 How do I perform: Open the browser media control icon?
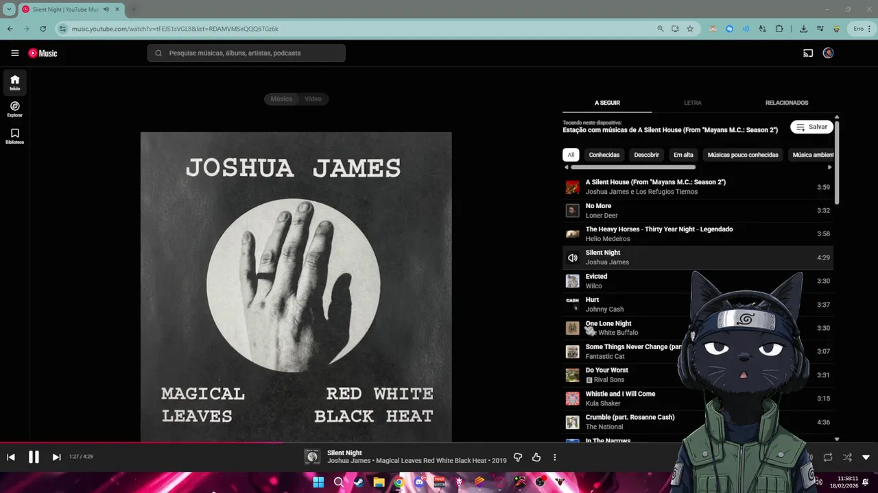(820, 29)
